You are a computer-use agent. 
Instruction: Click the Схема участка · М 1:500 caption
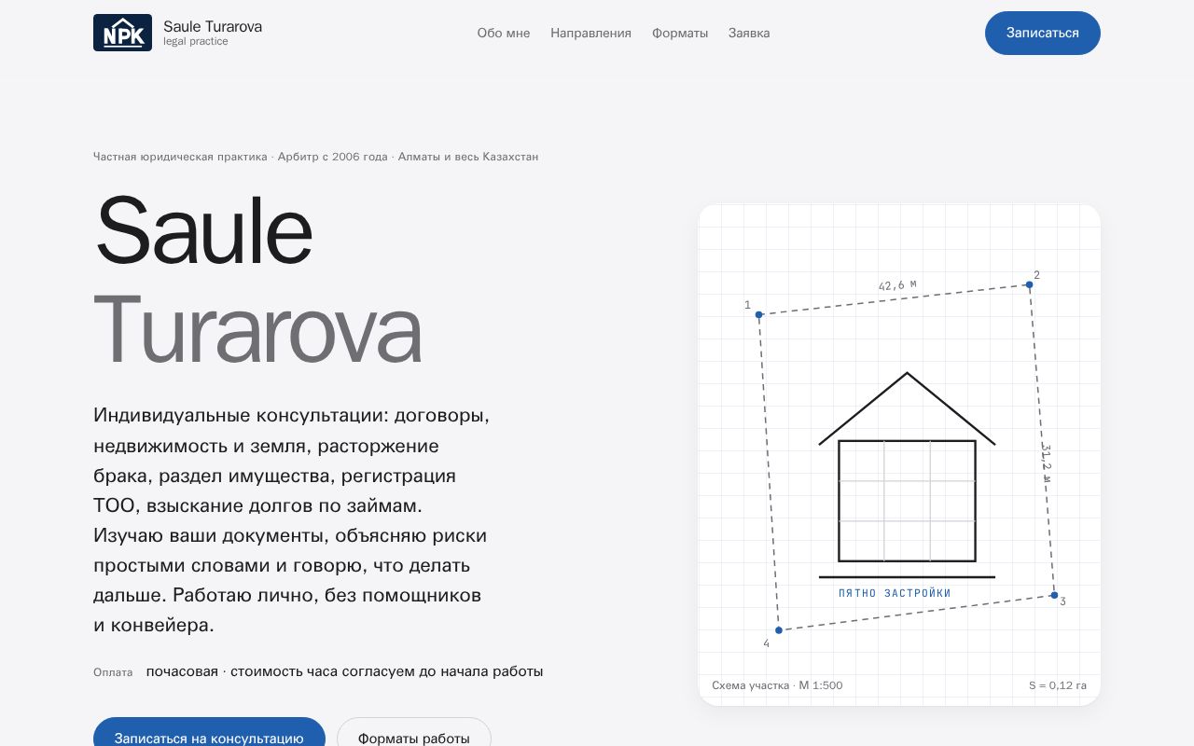click(777, 685)
